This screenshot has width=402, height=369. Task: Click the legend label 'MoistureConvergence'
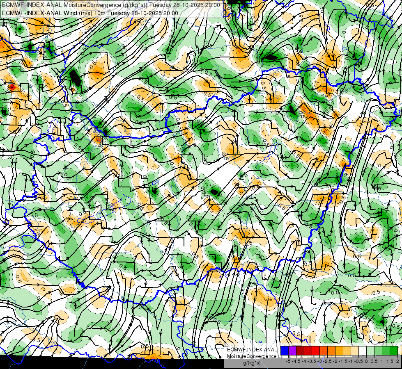pyautogui.click(x=252, y=356)
